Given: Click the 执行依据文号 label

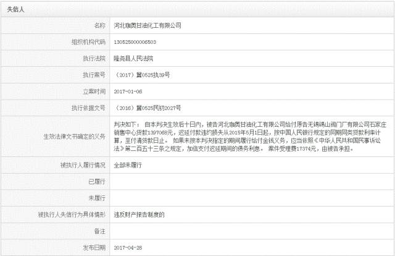Looking at the screenshot, I should tap(89, 108).
